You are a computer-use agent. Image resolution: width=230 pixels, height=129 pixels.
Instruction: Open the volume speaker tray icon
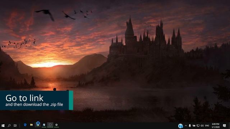coord(202,126)
